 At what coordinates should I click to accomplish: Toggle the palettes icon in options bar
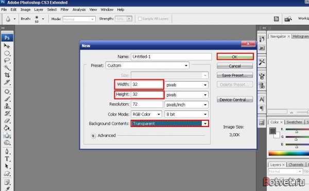[276, 19]
